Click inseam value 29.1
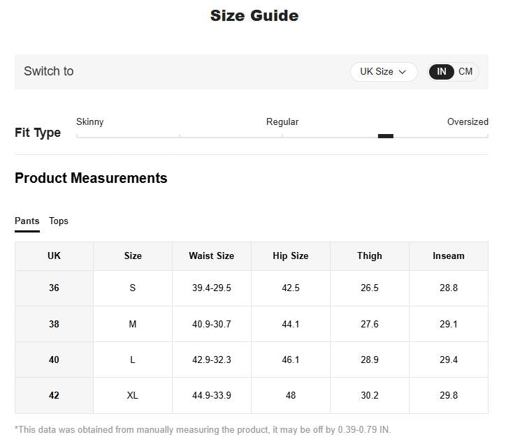The height and width of the screenshot is (444, 506). pos(449,324)
